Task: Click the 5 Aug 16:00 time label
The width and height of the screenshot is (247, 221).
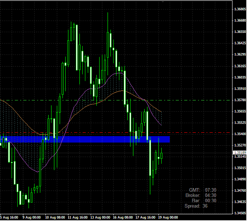Action: (9, 217)
